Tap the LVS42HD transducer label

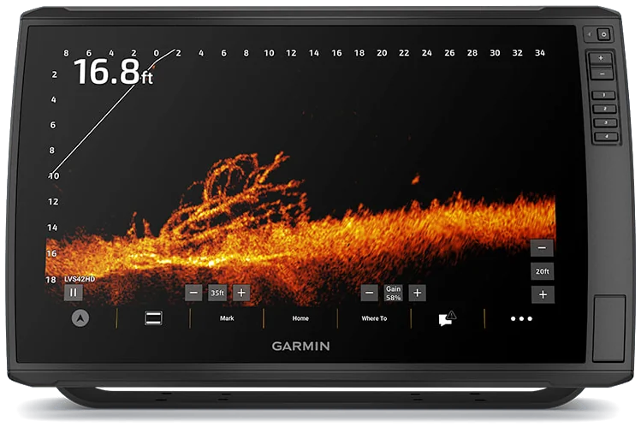[80, 279]
